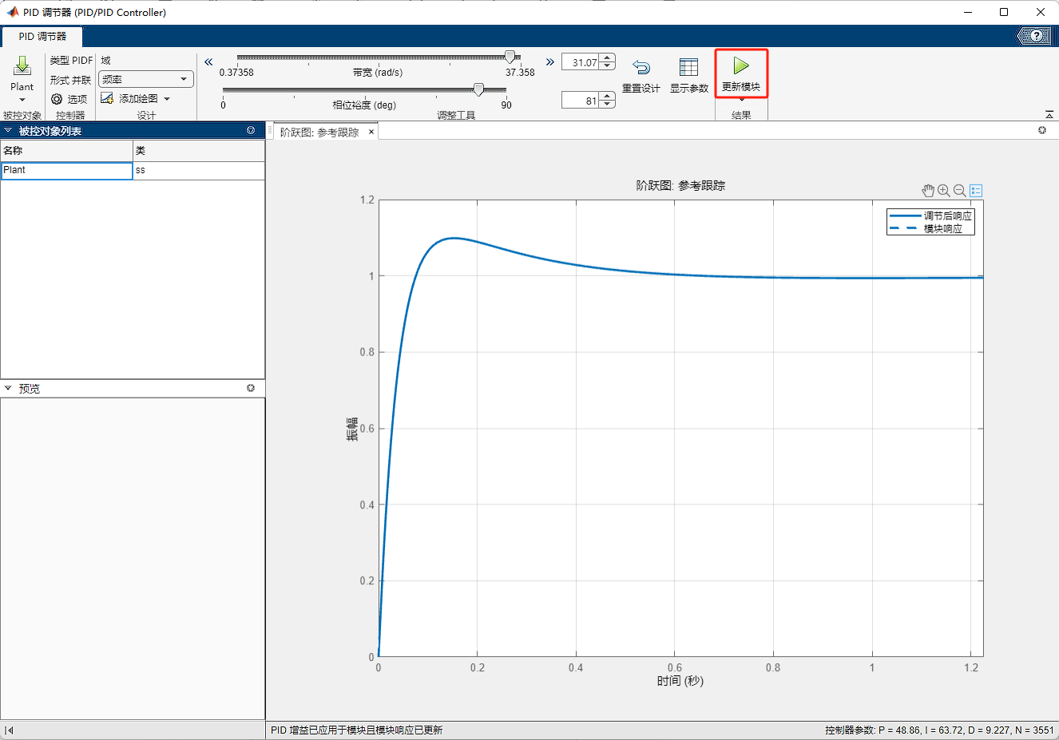
Task: Expand the 更新模块 dropdown arrow
Action: click(x=741, y=98)
